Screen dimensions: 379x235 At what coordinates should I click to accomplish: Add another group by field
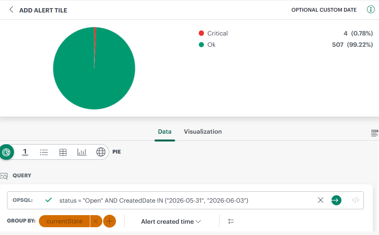click(109, 221)
